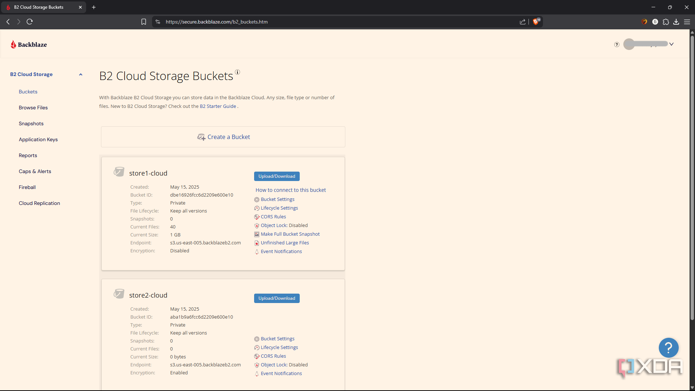Viewport: 695px width, 391px height.
Task: Open the browser hamburger menu
Action: click(x=687, y=22)
